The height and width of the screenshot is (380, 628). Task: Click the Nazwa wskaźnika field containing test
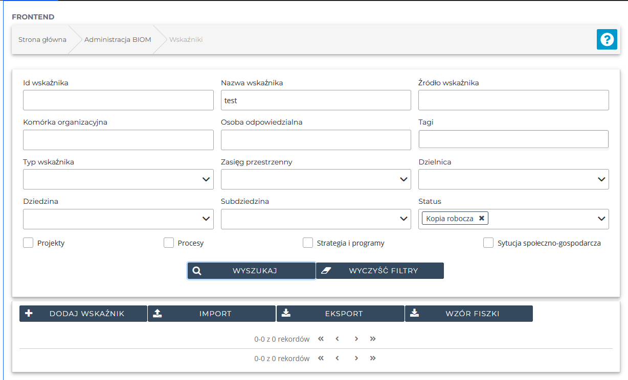(x=316, y=101)
